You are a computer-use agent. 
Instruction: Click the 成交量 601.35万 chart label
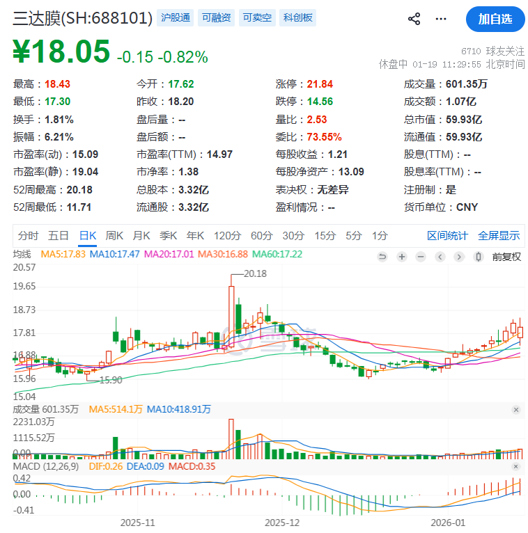(x=45, y=409)
